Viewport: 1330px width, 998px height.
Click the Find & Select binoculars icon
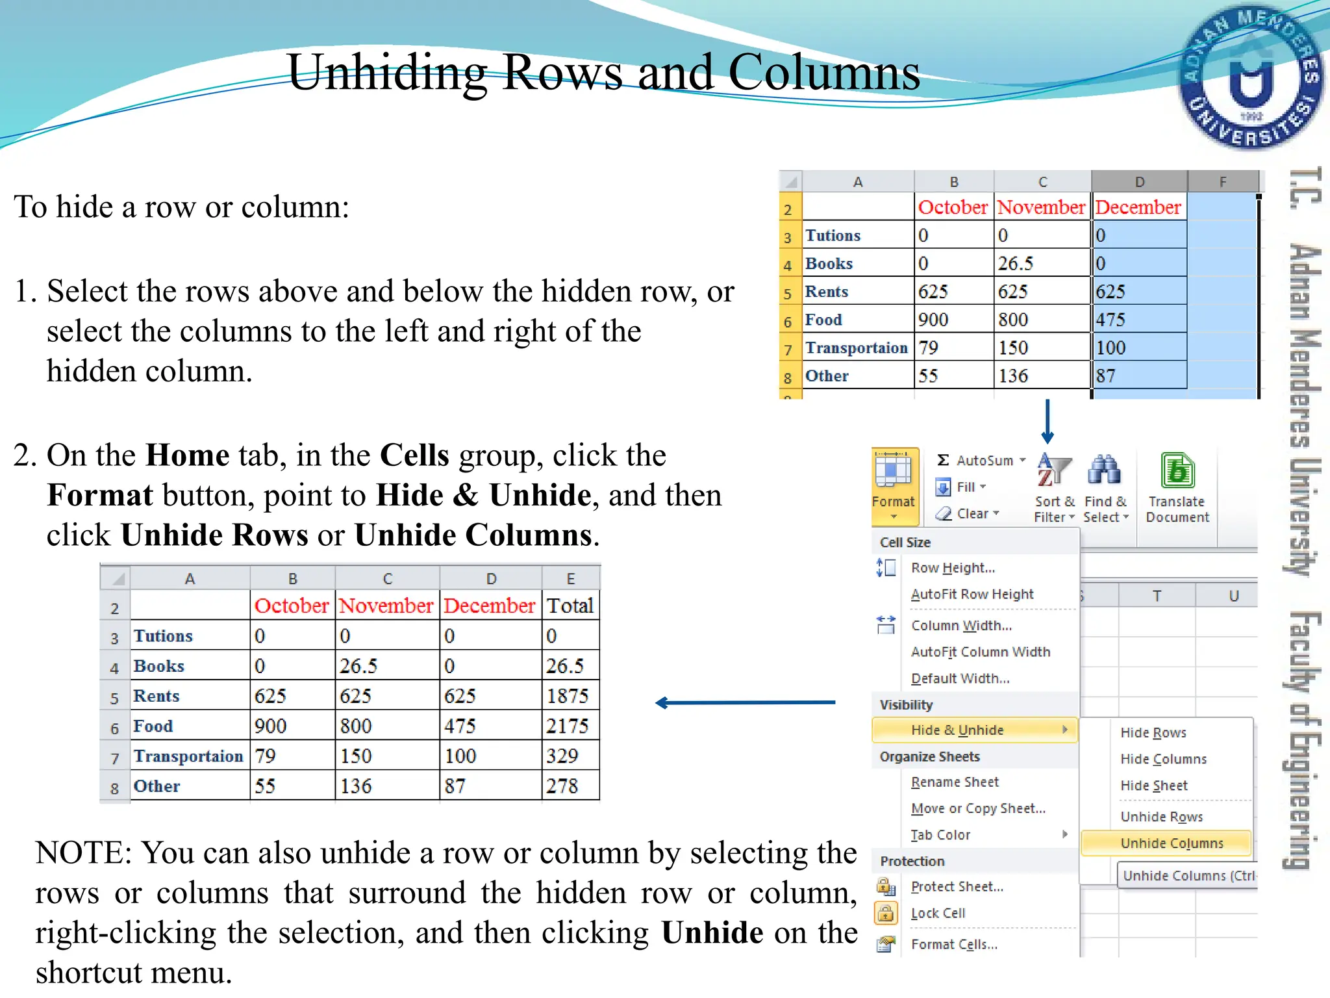pyautogui.click(x=1105, y=470)
